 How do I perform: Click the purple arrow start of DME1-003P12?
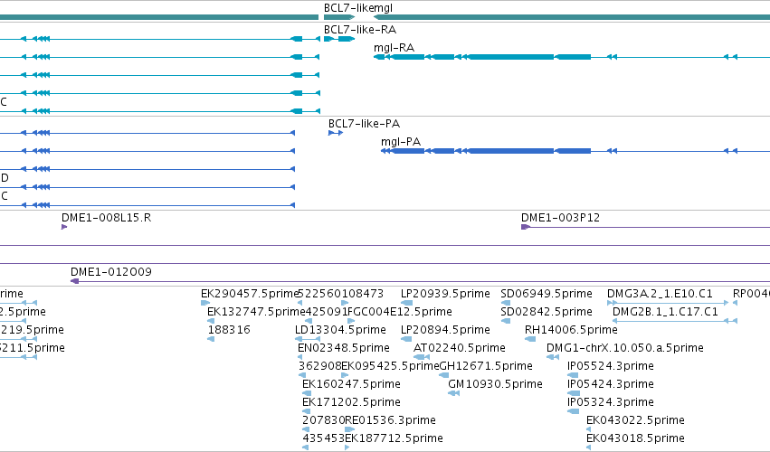(x=526, y=227)
